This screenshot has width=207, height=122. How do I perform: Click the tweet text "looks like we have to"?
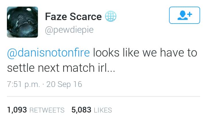[145, 53]
